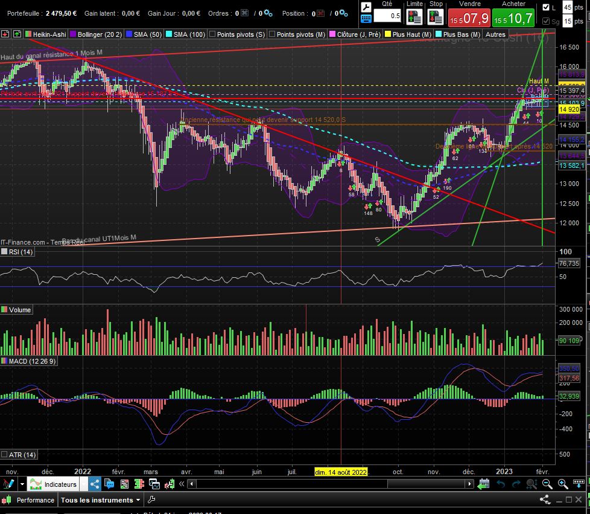The height and width of the screenshot is (514, 590).
Task: Enable Points pivots (S) checkbox
Action: click(212, 34)
